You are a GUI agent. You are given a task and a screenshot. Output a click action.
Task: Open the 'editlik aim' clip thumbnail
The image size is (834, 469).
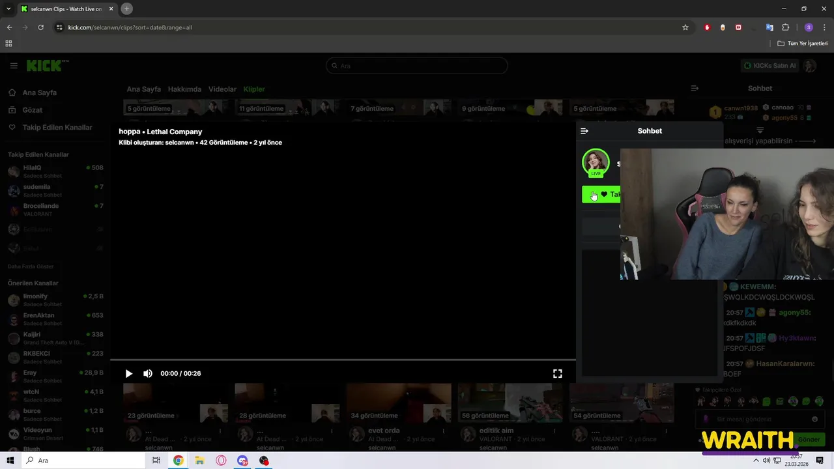510,403
